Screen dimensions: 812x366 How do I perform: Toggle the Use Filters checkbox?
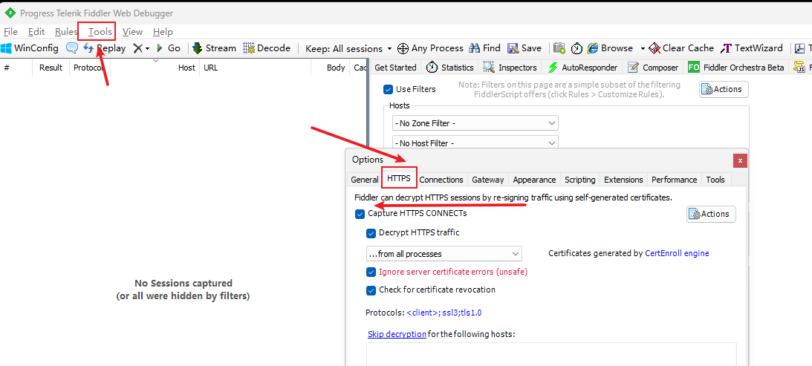pos(388,89)
